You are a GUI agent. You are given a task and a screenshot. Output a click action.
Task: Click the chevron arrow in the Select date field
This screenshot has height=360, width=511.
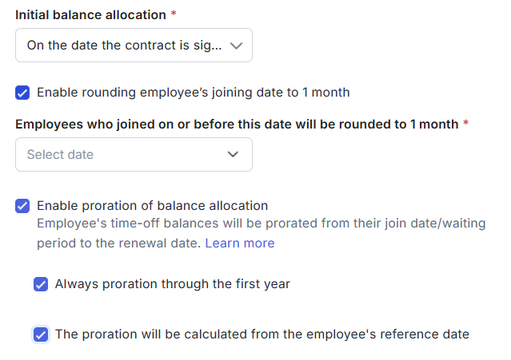[x=234, y=155]
